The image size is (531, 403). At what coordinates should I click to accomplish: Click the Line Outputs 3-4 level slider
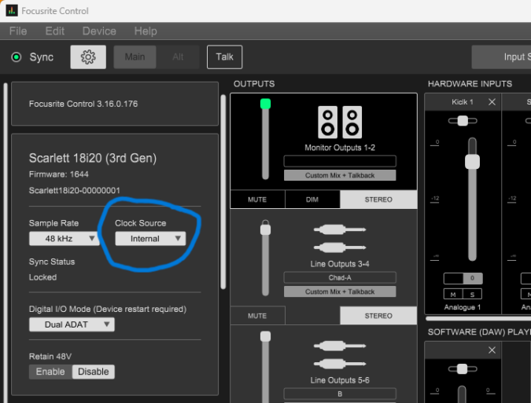266,258
